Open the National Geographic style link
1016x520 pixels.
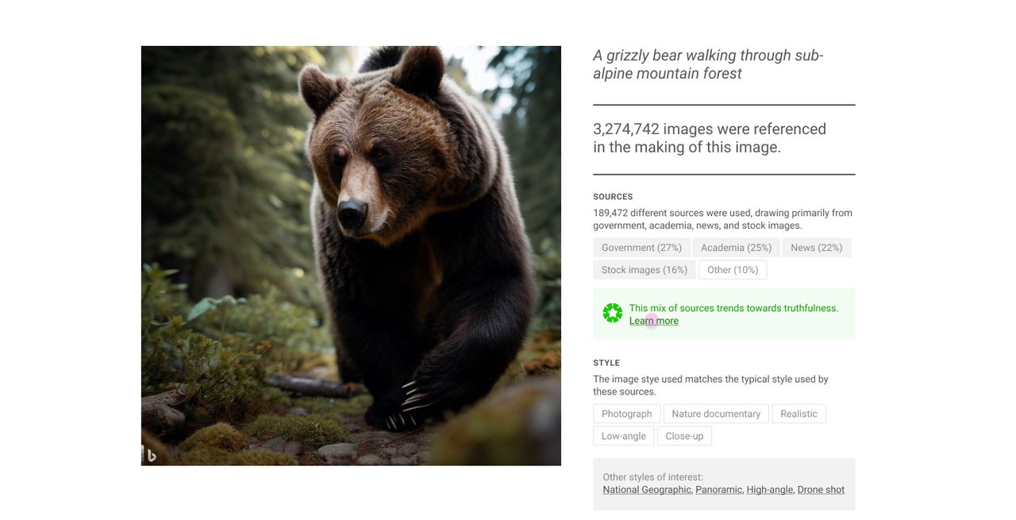click(647, 490)
